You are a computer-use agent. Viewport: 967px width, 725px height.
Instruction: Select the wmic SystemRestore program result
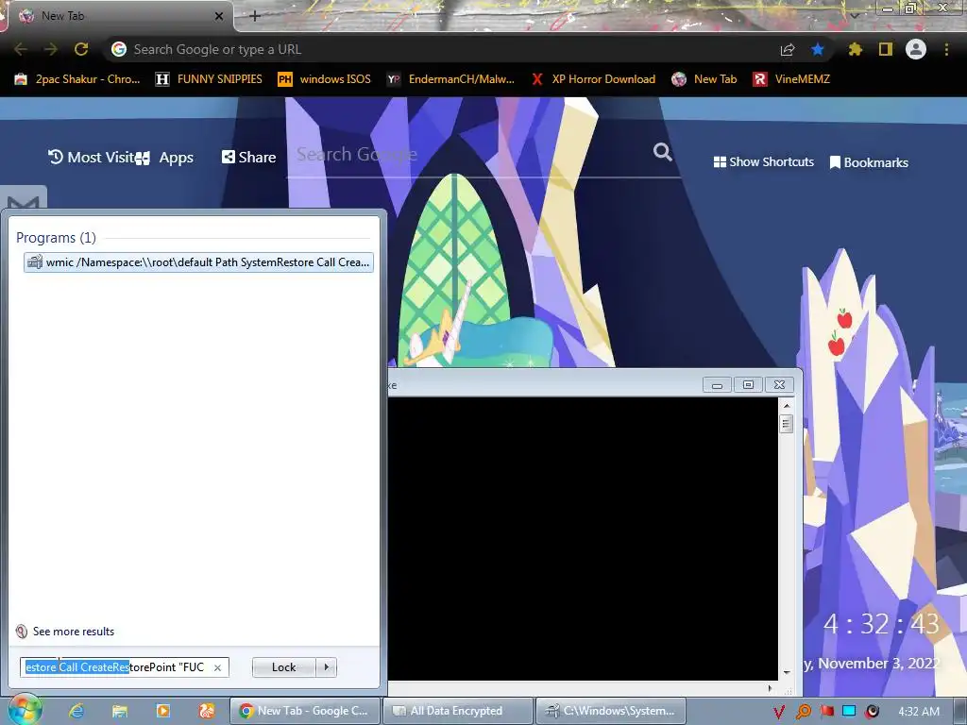[x=198, y=262]
